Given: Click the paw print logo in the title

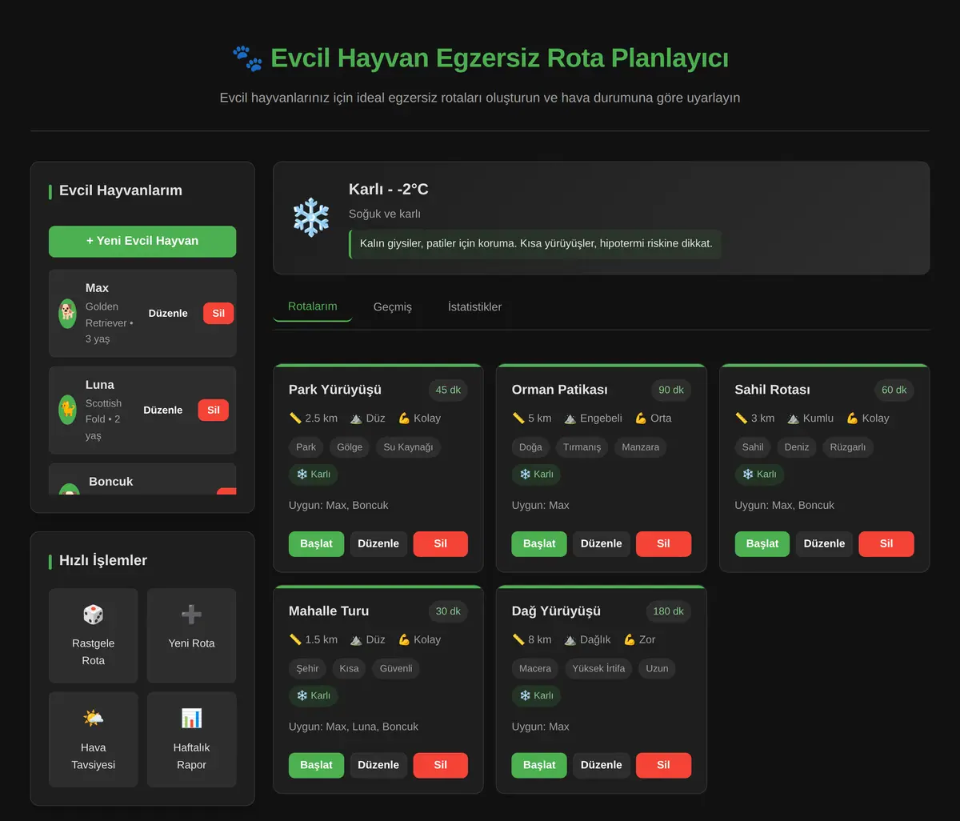Looking at the screenshot, I should tap(247, 58).
